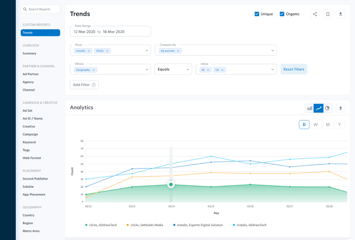The height and width of the screenshot is (240, 355).
Task: Open the Ad Set report
Action: click(x=27, y=110)
